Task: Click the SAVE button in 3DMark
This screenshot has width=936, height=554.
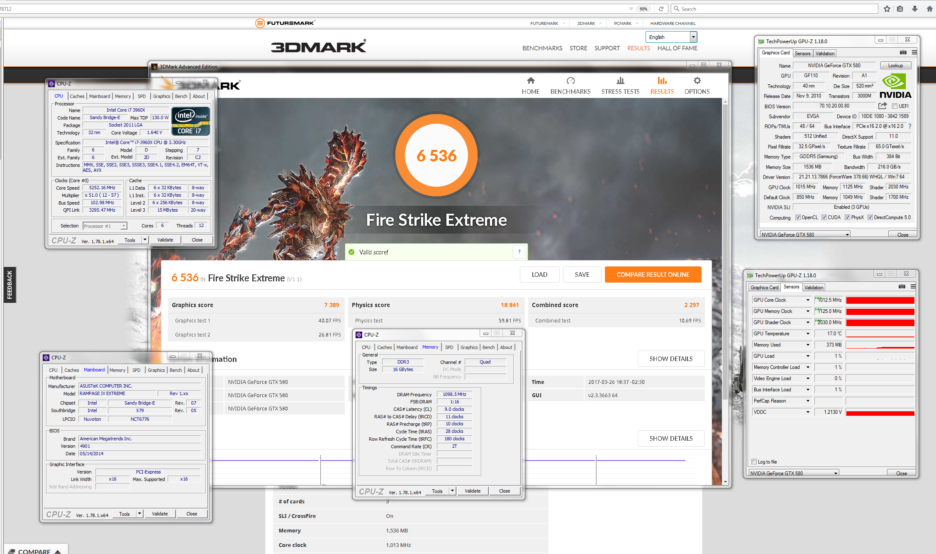Action: [582, 275]
